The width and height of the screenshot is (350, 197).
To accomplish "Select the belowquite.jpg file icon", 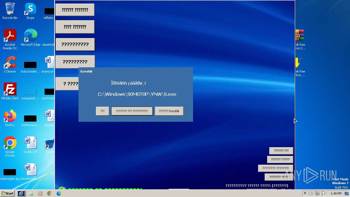I will pos(10,174).
